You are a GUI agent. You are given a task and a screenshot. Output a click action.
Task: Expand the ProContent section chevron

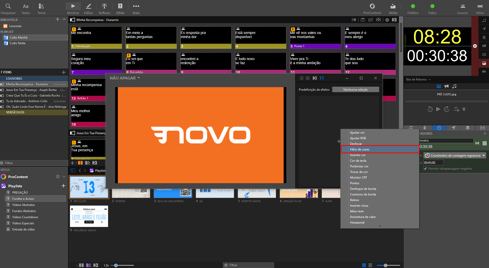64,177
